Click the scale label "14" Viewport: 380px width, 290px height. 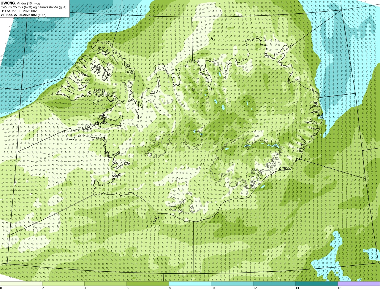(x=297, y=288)
